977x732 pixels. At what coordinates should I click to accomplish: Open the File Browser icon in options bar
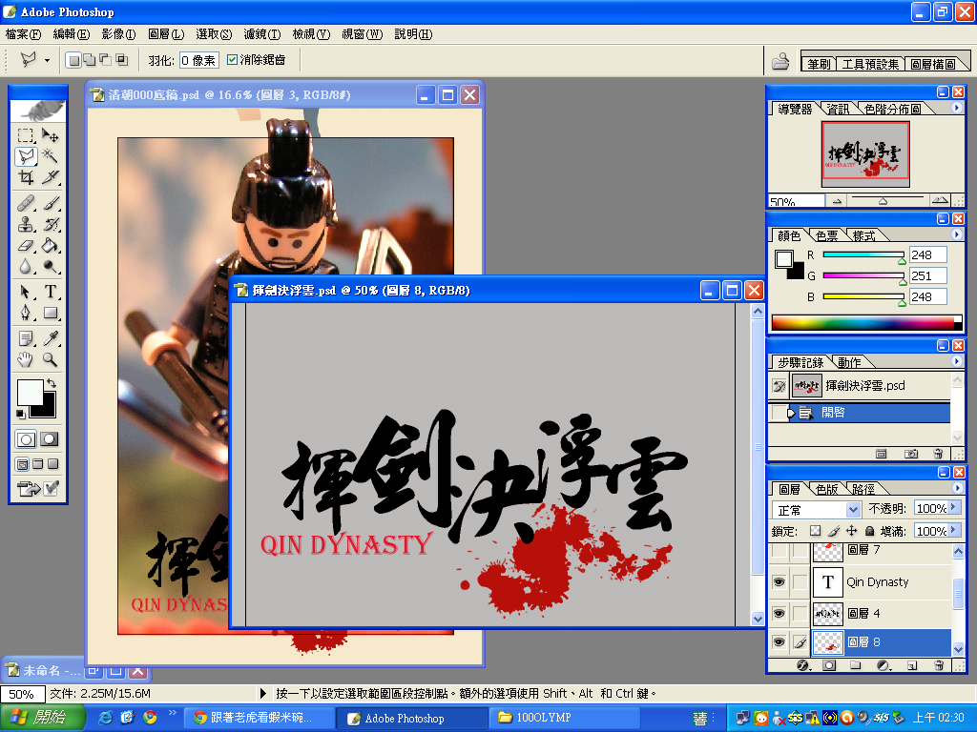click(x=780, y=61)
